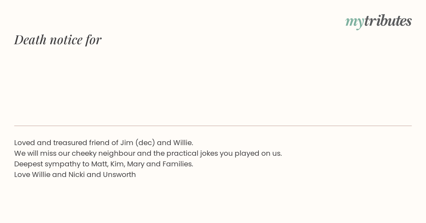
Task: Click the "Love Willie and Nicki" sign-off line
Action: (75, 175)
